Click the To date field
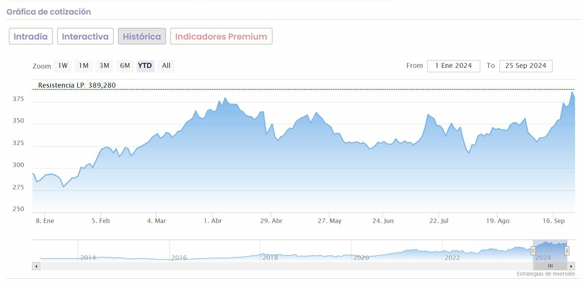The height and width of the screenshot is (283, 584). click(x=526, y=66)
